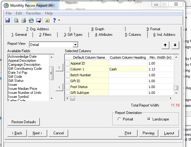The image size is (191, 147).
Task: Open the help icon dropdown arrow
Action: coord(59,20)
